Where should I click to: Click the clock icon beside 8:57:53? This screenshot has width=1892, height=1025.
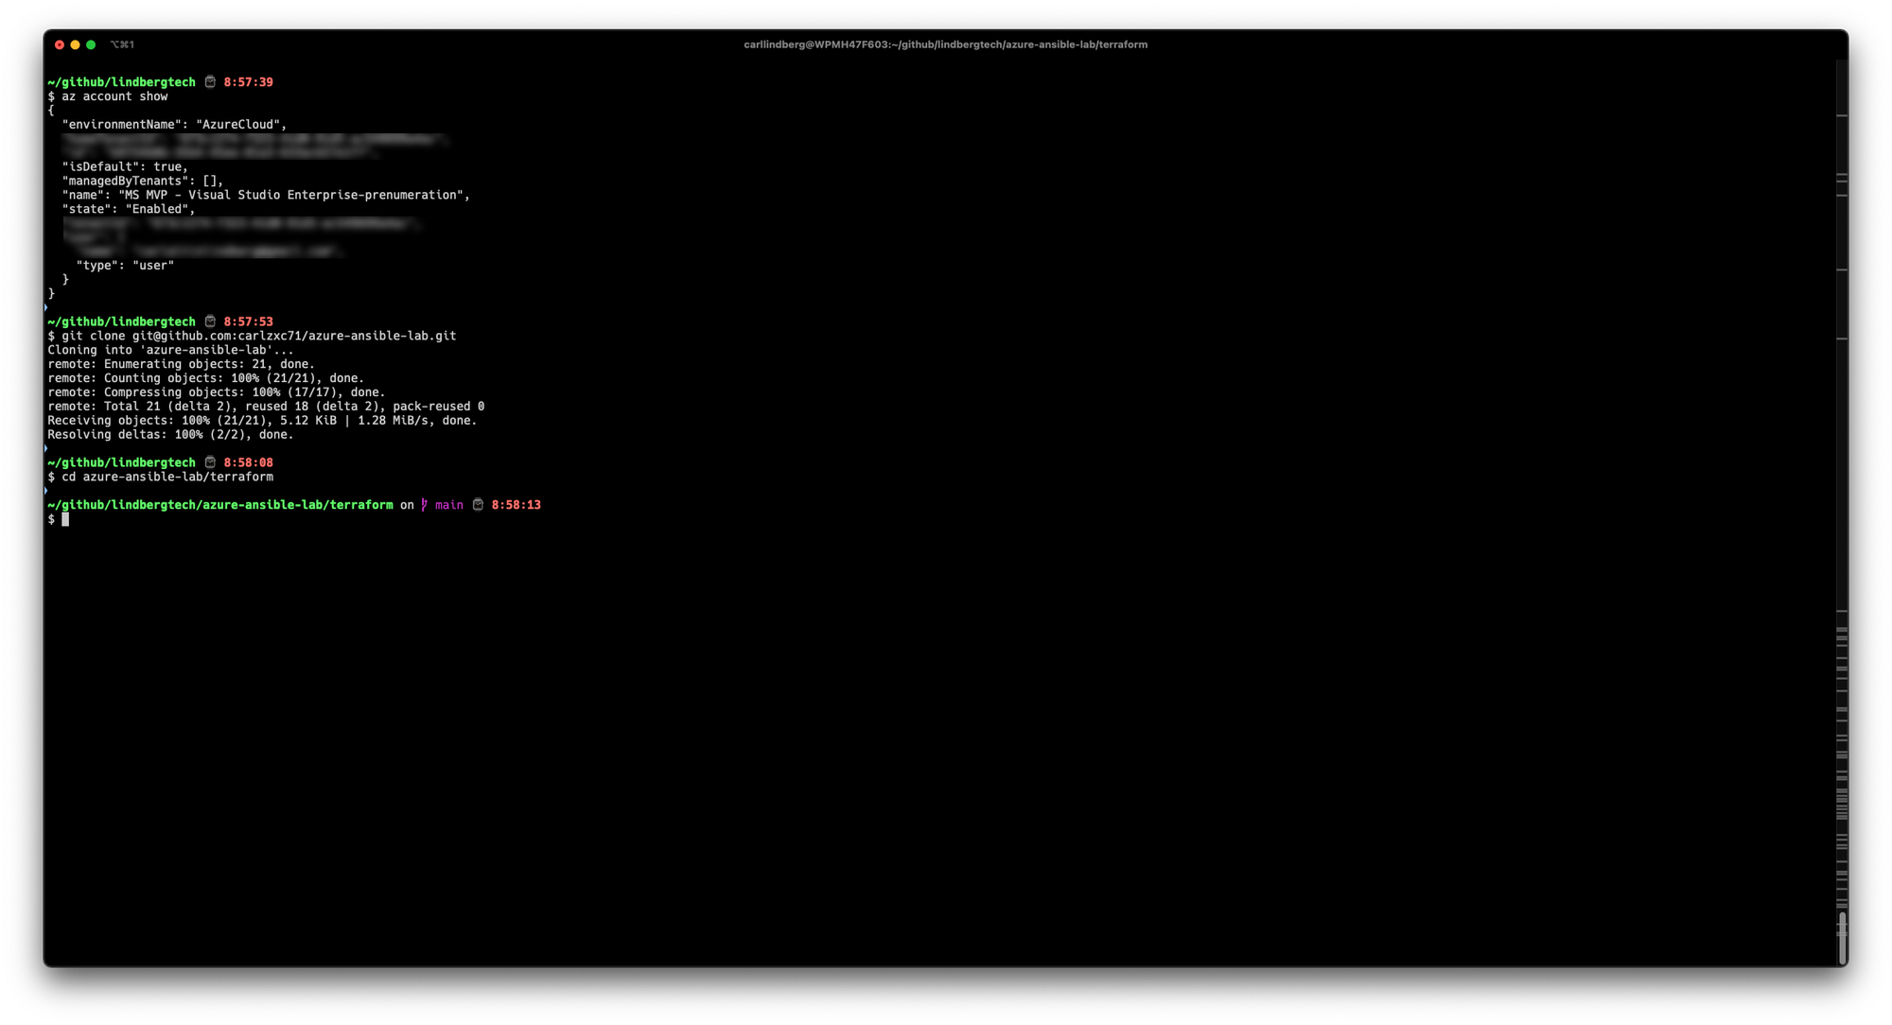tap(210, 321)
